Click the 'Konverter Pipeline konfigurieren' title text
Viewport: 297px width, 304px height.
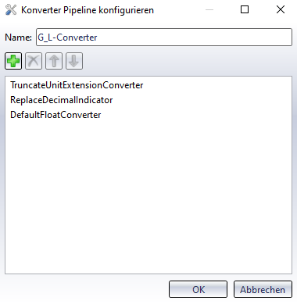click(88, 10)
